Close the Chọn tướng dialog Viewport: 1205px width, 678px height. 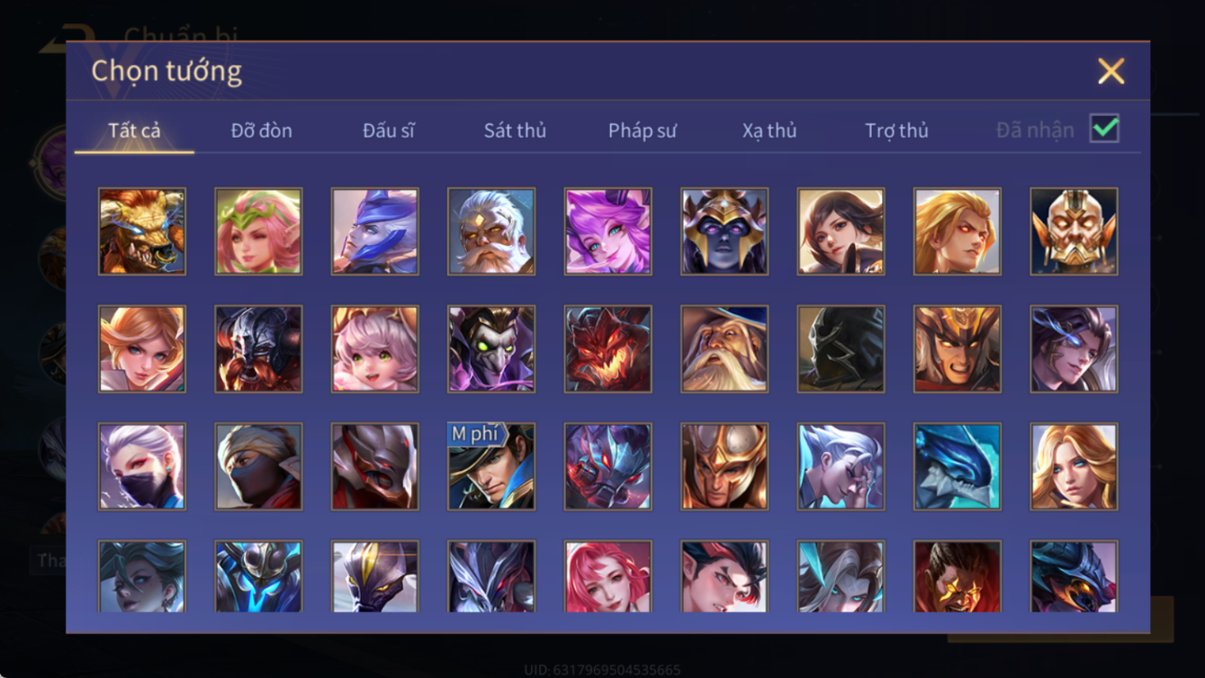pyautogui.click(x=1111, y=71)
